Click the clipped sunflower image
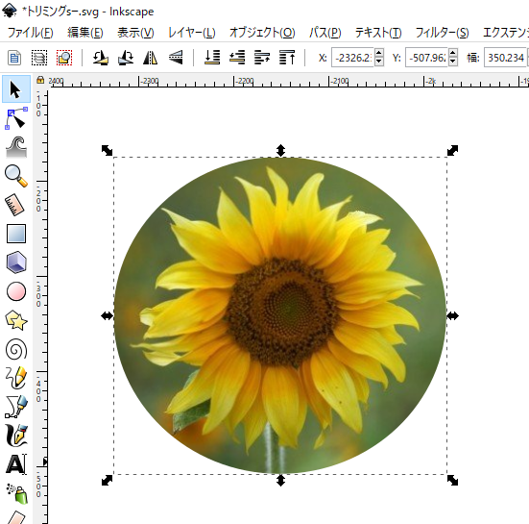The image size is (529, 524). point(280,315)
